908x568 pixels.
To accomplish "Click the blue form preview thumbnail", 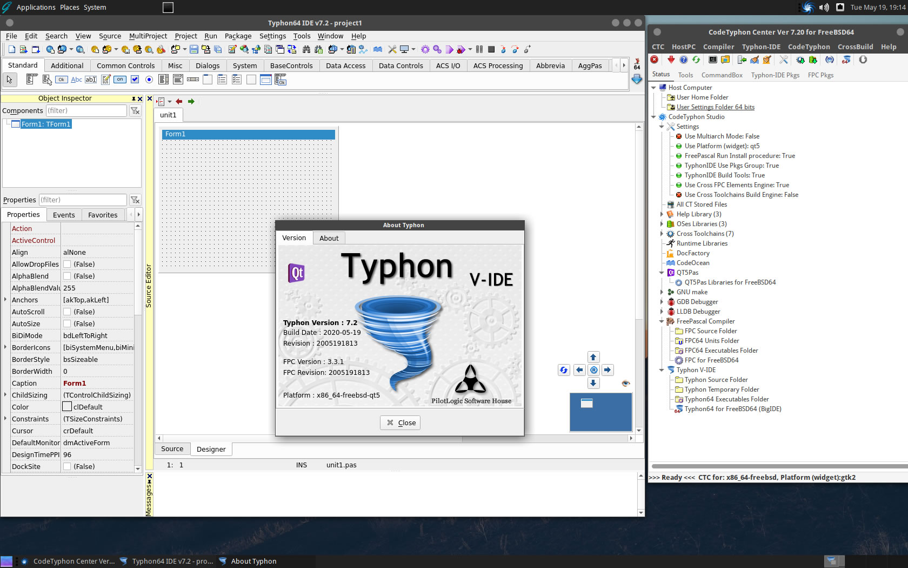I will (x=600, y=412).
